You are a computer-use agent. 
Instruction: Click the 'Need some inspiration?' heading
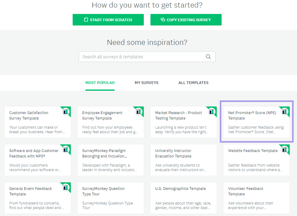coord(147,42)
